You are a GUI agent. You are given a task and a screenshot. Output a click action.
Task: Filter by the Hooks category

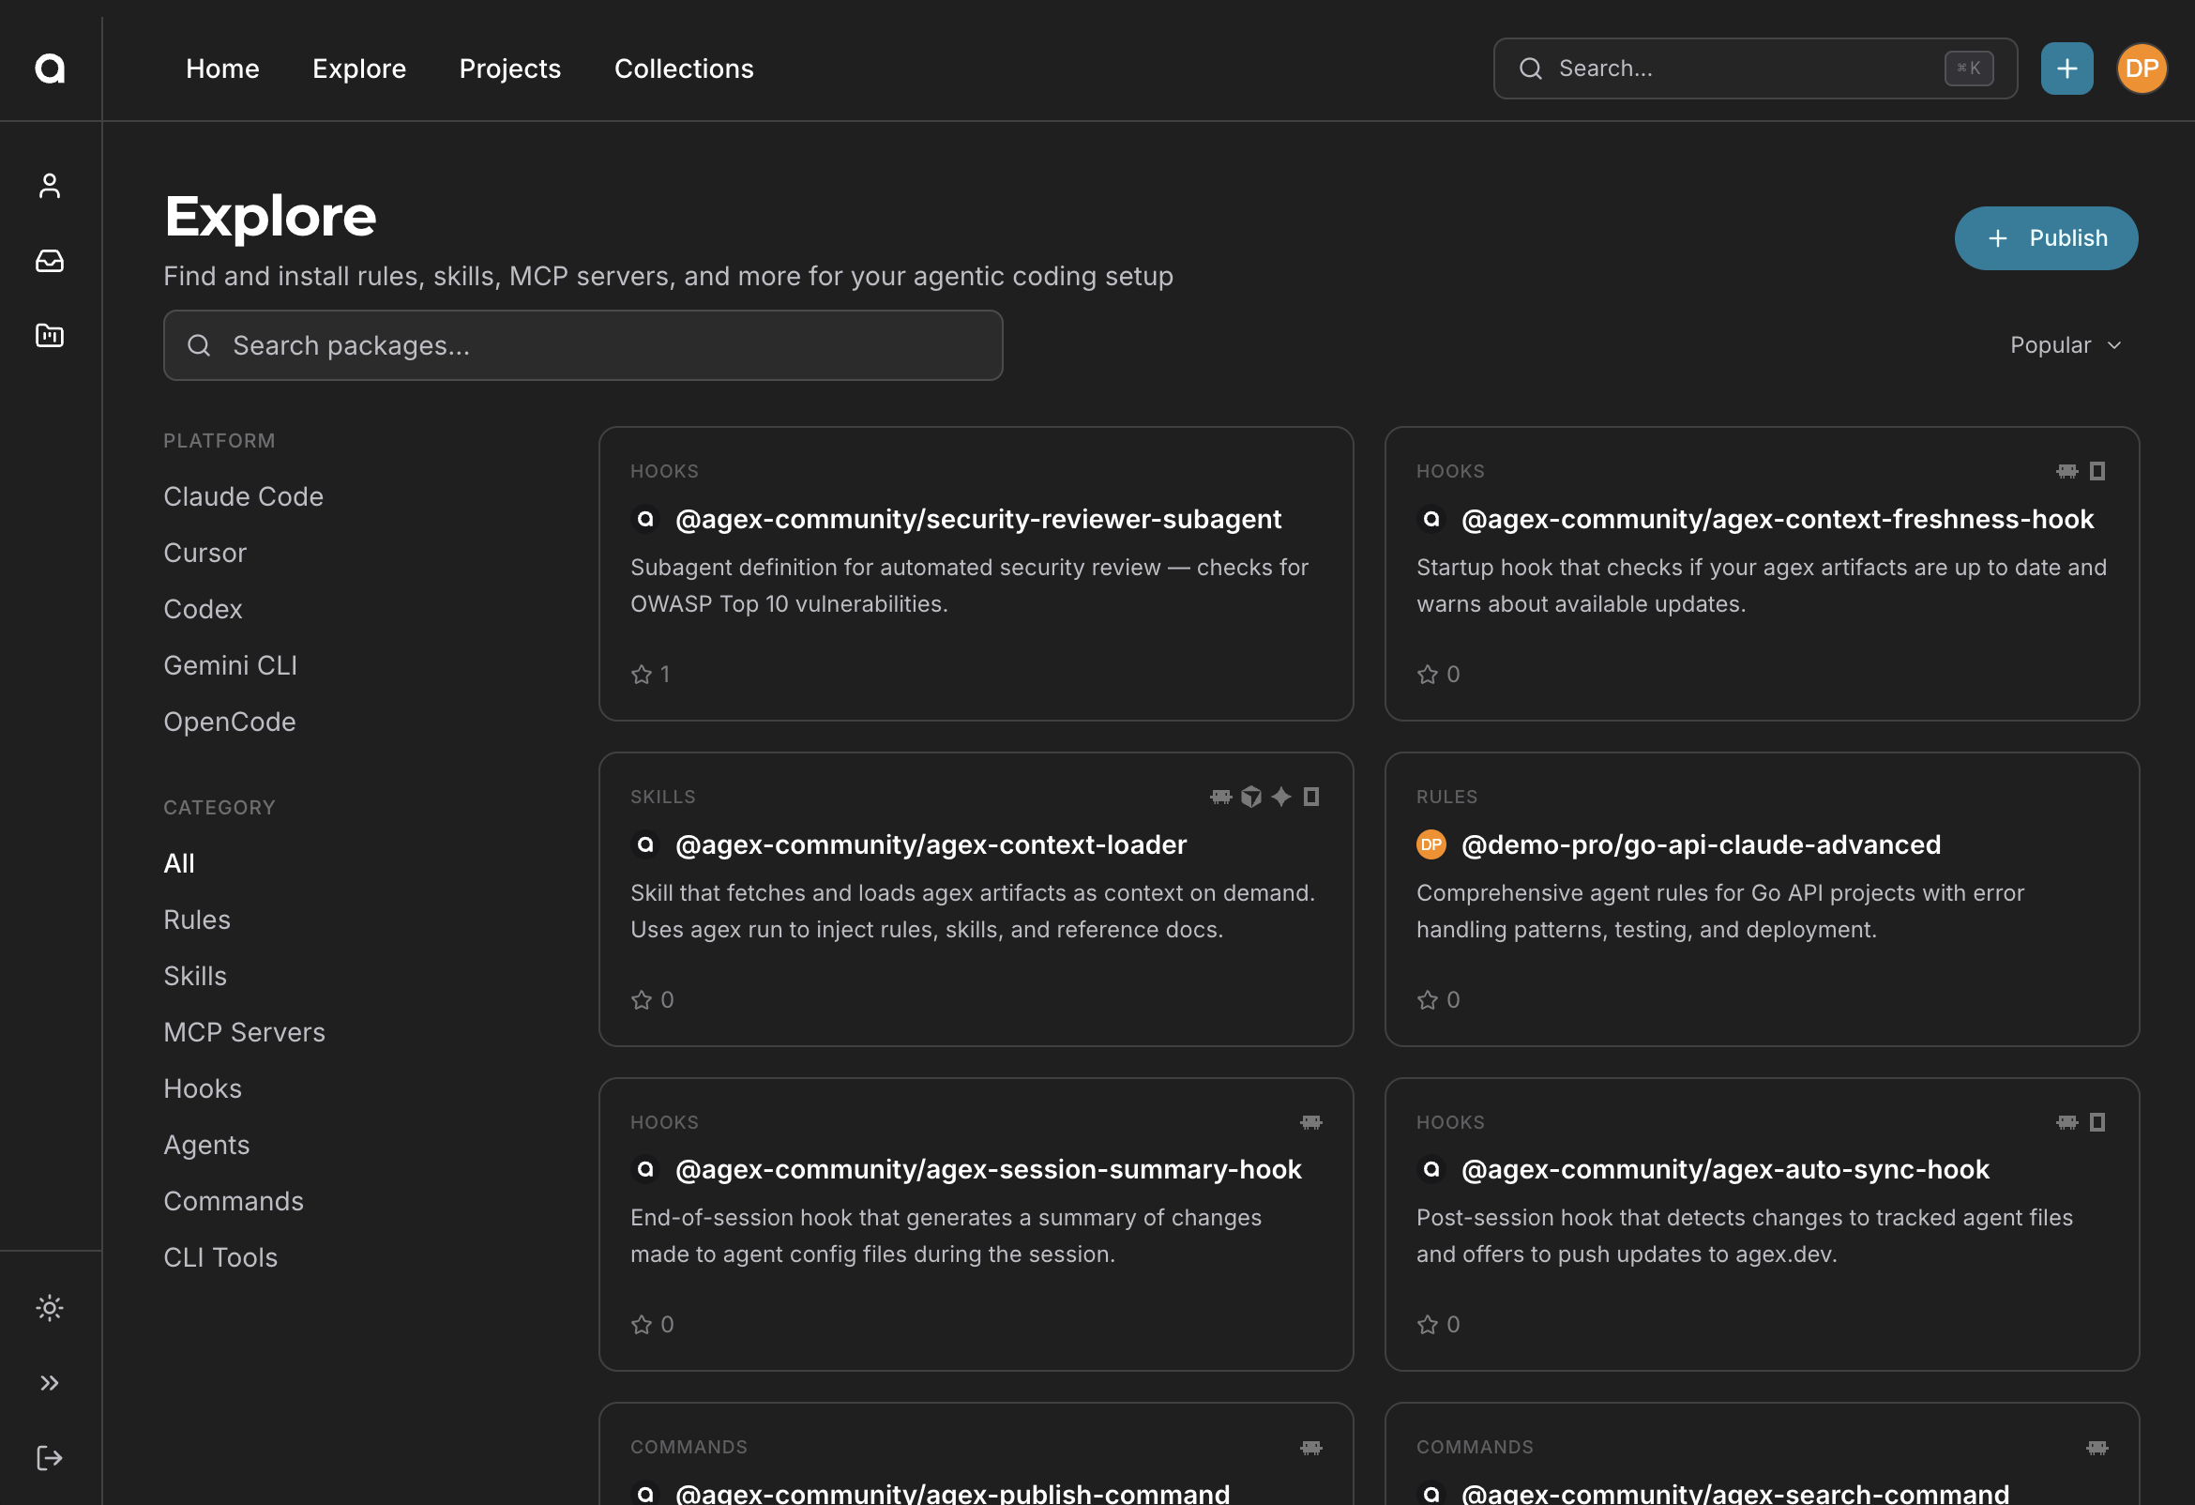pyautogui.click(x=202, y=1088)
